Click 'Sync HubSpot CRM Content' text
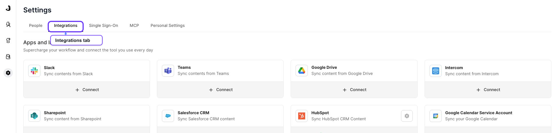Image resolution: width=558 pixels, height=133 pixels. [x=339, y=119]
